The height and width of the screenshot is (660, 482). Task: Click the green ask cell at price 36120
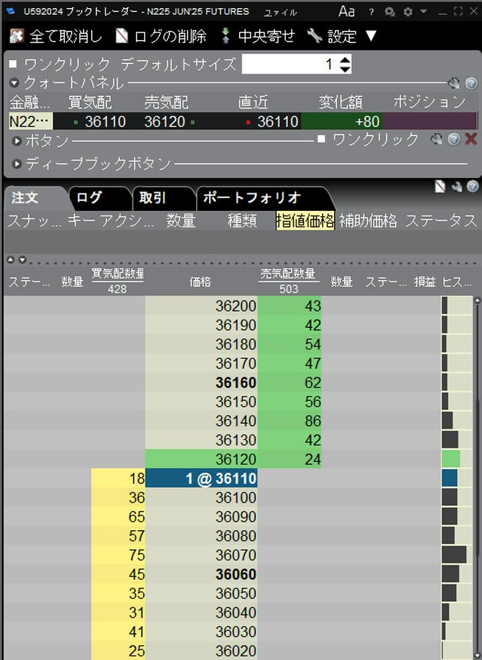[x=289, y=459]
